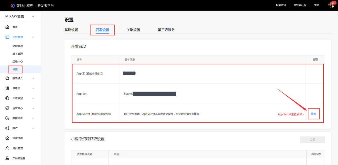
Task: Select the 开源联盟 sidebar icon
Action: [7, 98]
